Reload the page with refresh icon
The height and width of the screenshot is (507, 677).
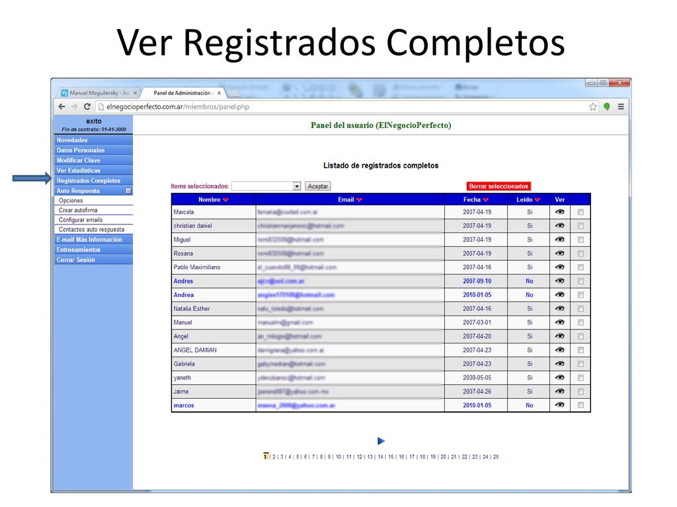(x=87, y=106)
